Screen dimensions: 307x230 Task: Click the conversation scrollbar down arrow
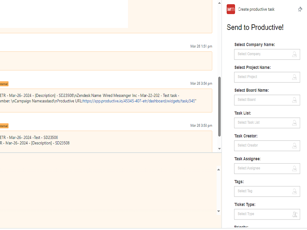click(x=219, y=149)
